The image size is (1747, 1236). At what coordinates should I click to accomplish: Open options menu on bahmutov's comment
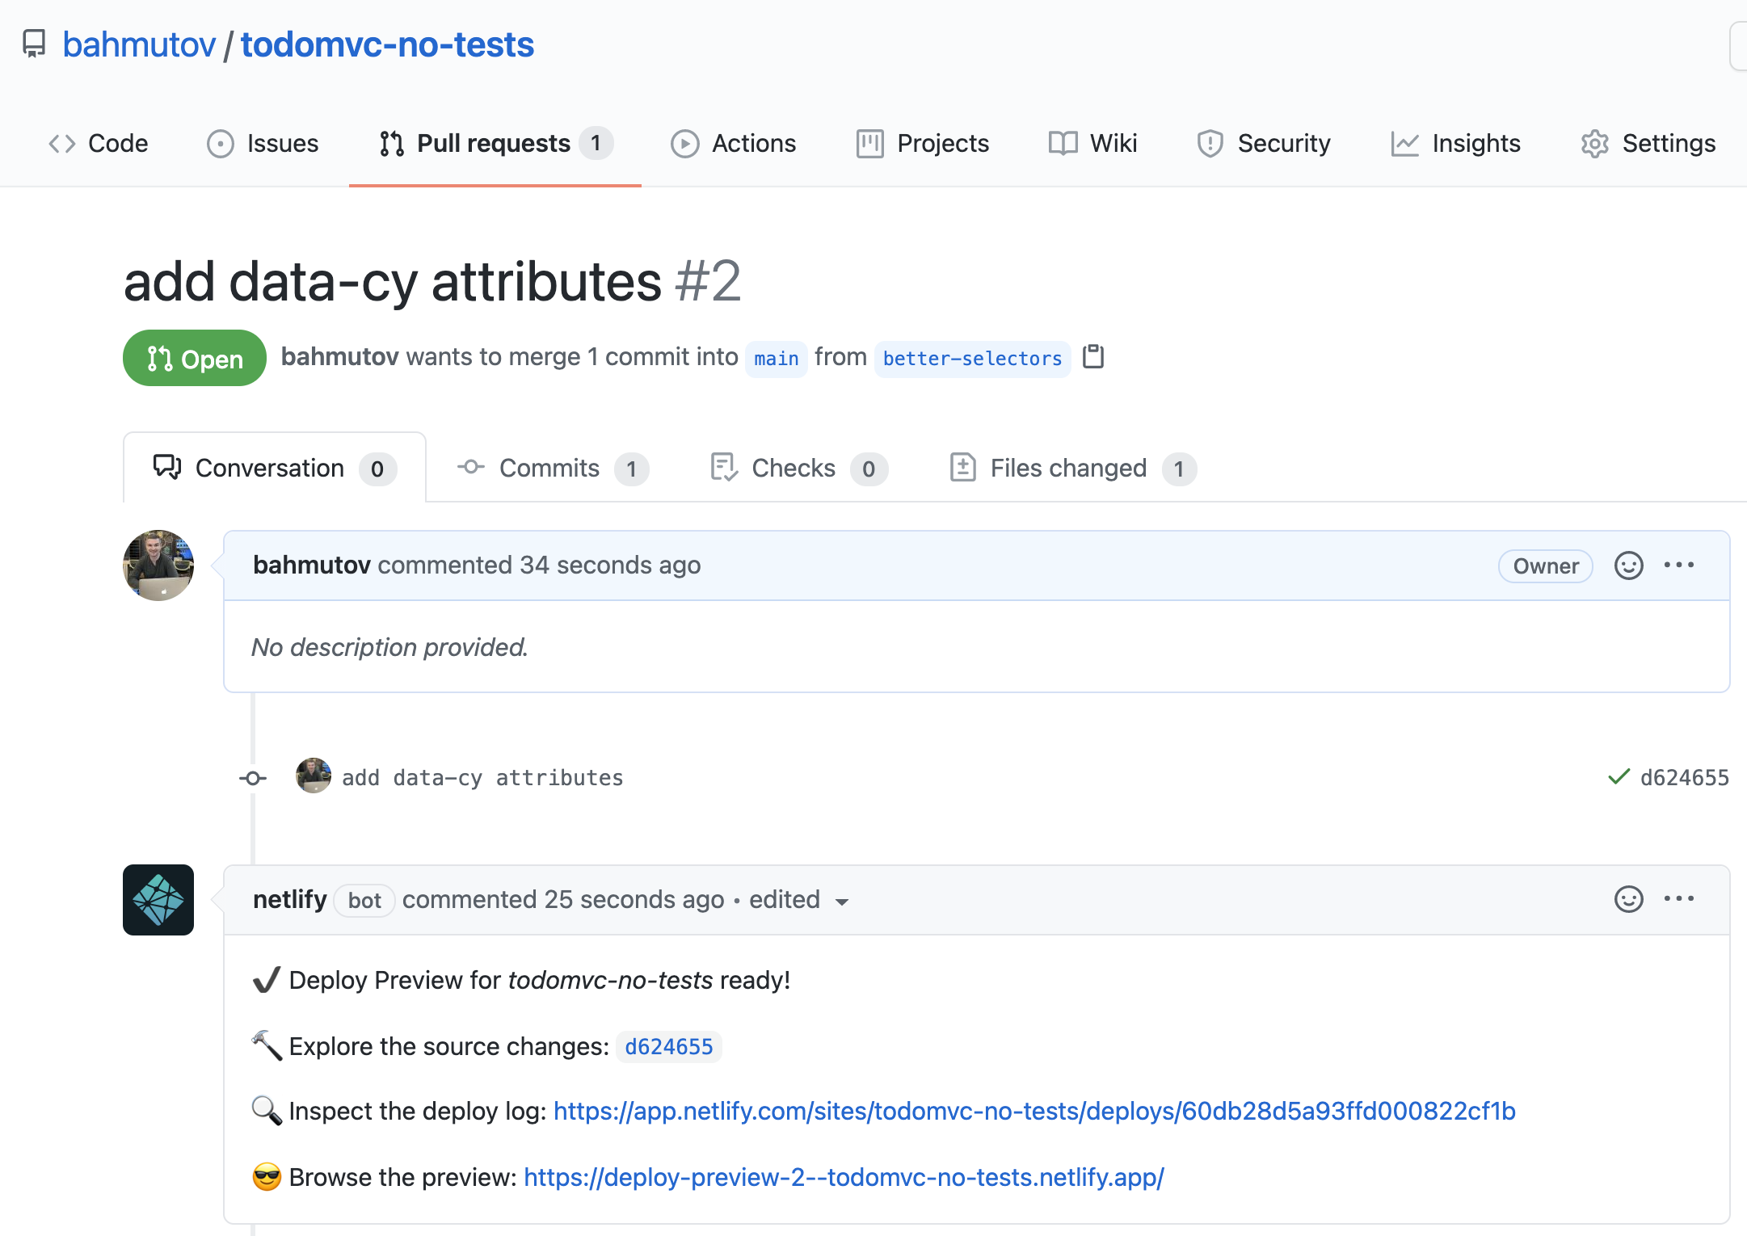click(x=1679, y=565)
